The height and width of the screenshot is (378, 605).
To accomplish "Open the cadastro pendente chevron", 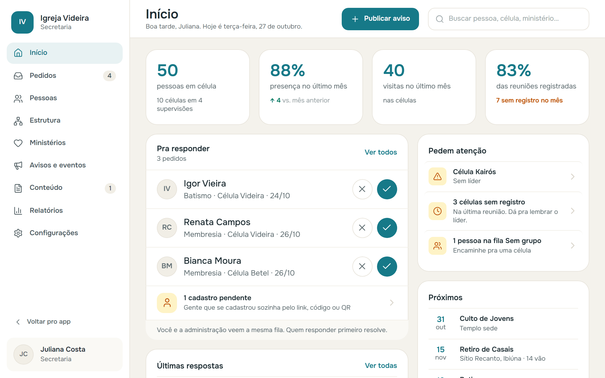I will pos(392,303).
